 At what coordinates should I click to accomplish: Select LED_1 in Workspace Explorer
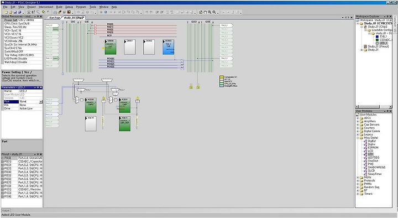[x=384, y=43]
